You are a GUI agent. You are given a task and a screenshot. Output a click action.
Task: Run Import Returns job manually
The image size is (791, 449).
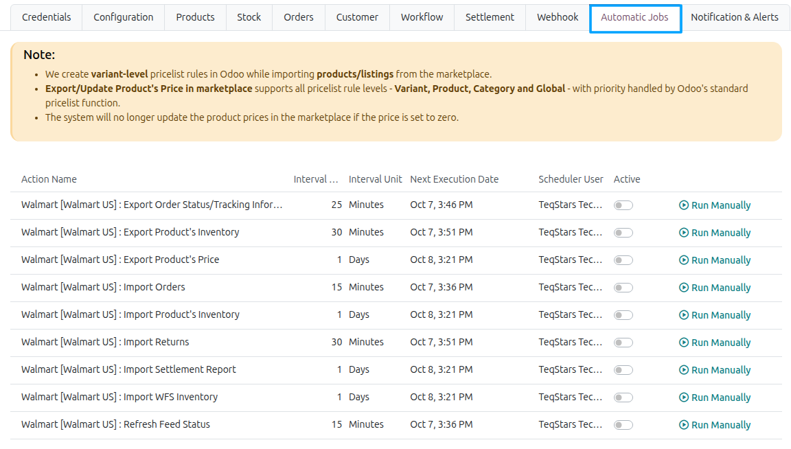[x=715, y=343]
